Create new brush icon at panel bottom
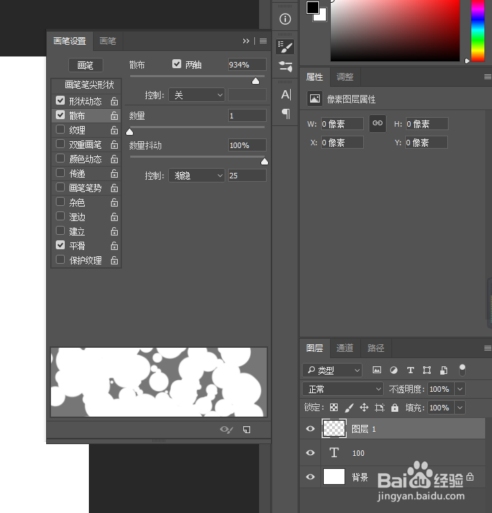This screenshot has width=492, height=513. [x=247, y=430]
